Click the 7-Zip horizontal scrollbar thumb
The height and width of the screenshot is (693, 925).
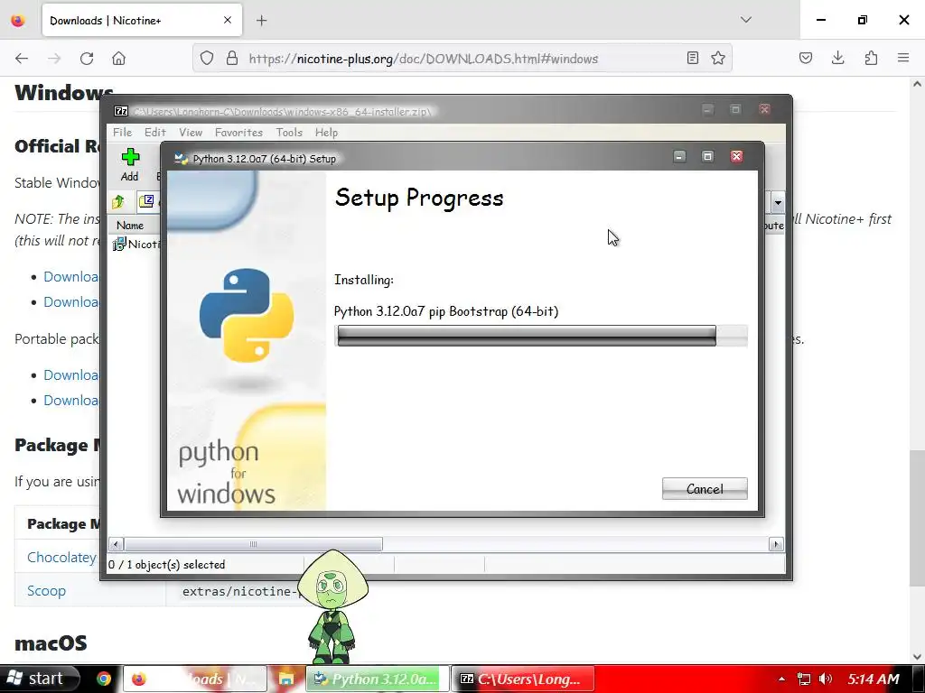pos(253,544)
